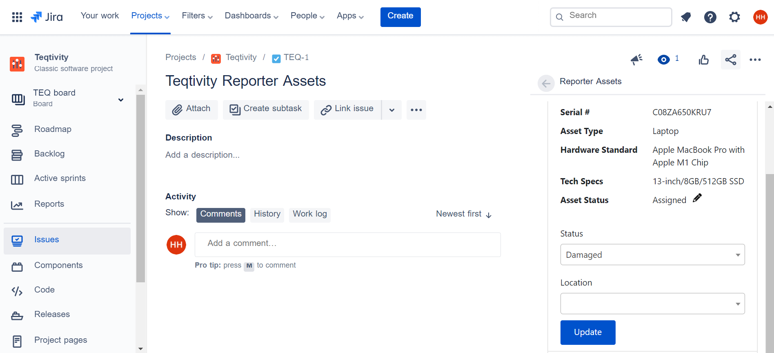Click the TEQ-1 breadcrumb link

coord(296,58)
